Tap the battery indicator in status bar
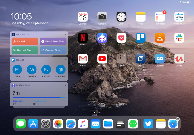The image size is (194, 135). [x=189, y=2]
